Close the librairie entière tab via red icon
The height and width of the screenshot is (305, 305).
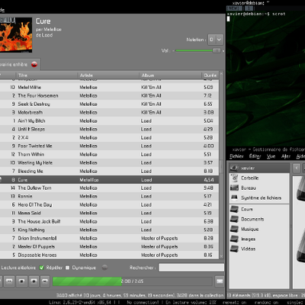click(x=34, y=65)
